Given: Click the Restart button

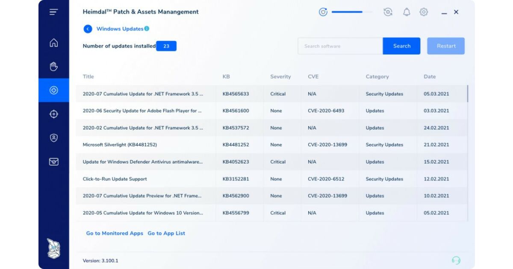Looking at the screenshot, I should click(446, 46).
